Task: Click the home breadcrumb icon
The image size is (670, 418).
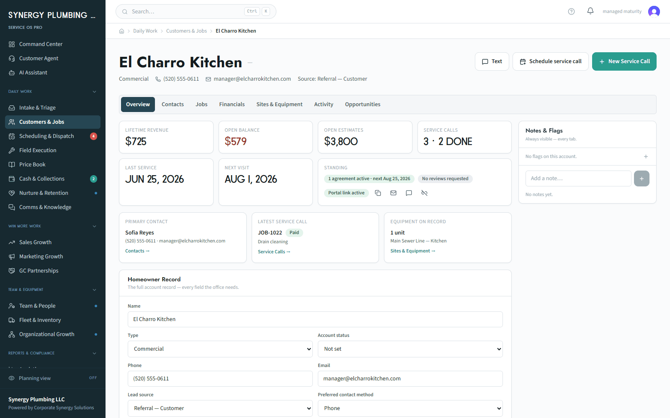Action: (x=122, y=31)
